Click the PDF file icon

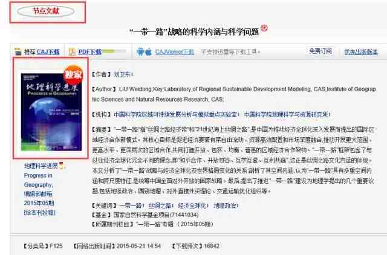pos(72,52)
